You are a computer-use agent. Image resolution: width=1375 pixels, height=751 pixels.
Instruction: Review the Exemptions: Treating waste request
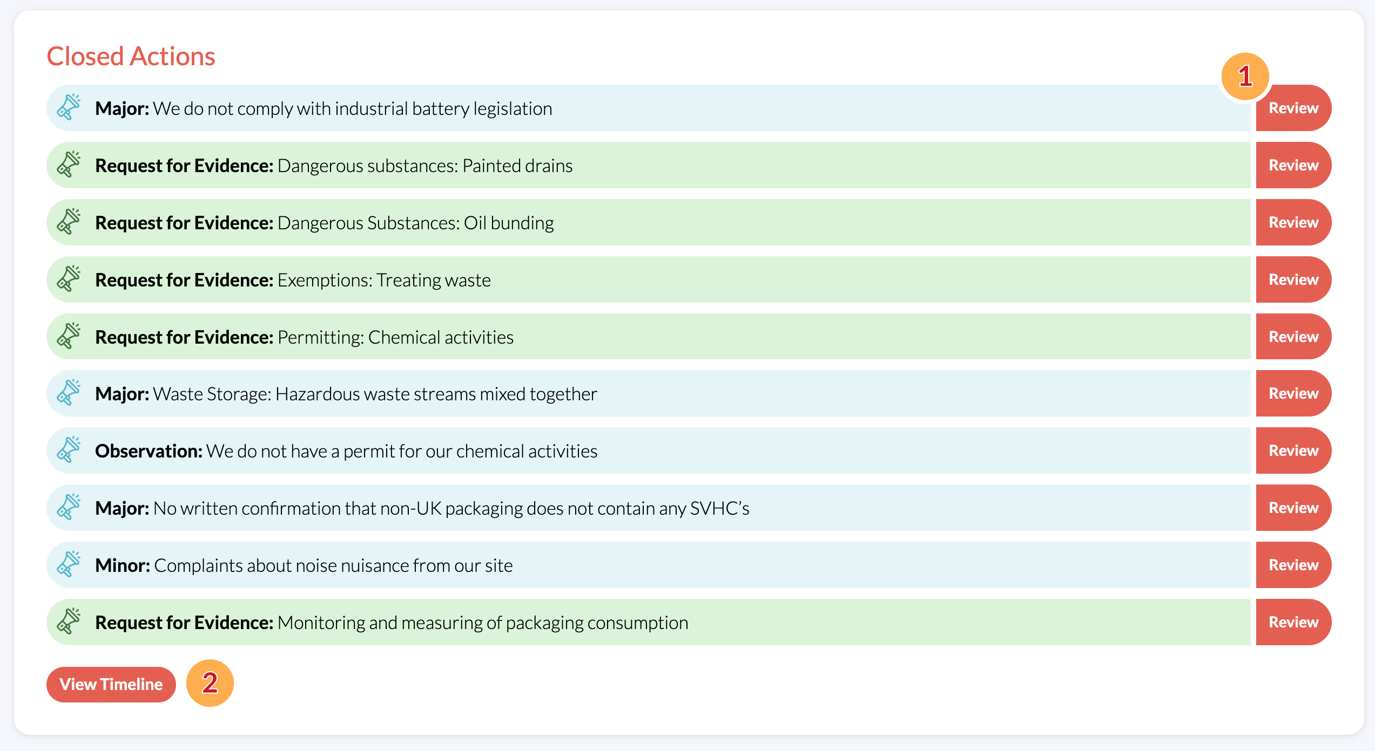pyautogui.click(x=1293, y=279)
